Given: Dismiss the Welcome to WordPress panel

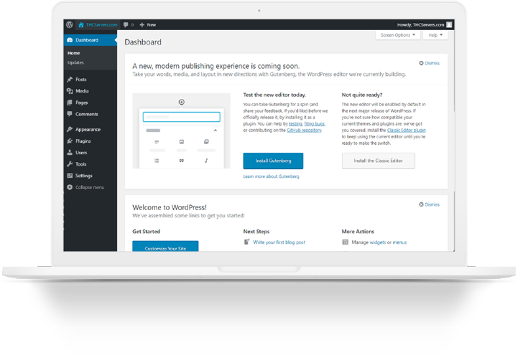Looking at the screenshot, I should coord(430,204).
